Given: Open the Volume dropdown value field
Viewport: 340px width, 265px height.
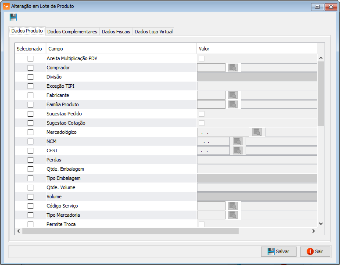Looking at the screenshot, I should [x=257, y=197].
